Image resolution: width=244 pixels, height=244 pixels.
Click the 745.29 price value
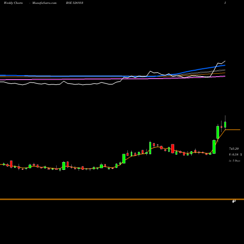point(234,149)
